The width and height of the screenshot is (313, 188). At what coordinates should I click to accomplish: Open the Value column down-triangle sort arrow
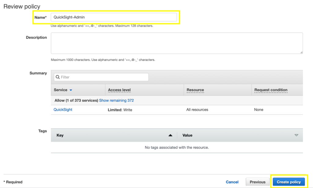pos(296,135)
